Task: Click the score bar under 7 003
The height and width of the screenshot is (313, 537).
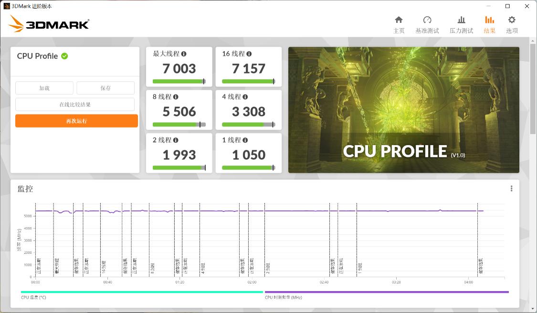Action: [x=179, y=81]
